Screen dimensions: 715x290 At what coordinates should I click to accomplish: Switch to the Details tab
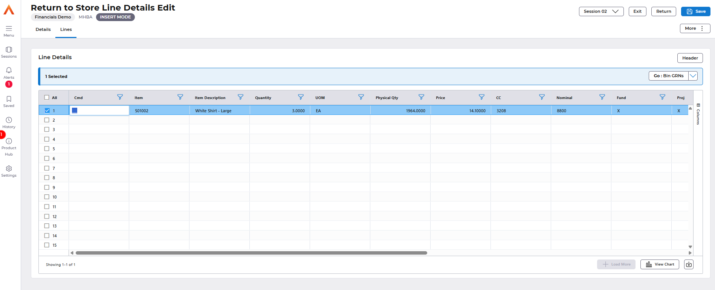[43, 29]
